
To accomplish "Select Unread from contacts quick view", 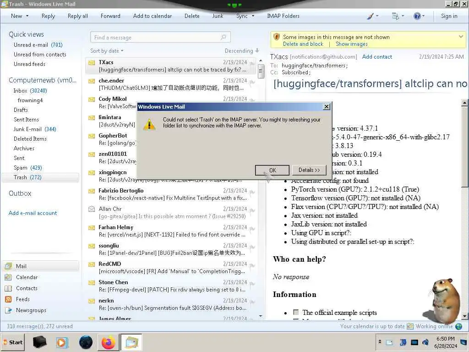I will (40, 54).
